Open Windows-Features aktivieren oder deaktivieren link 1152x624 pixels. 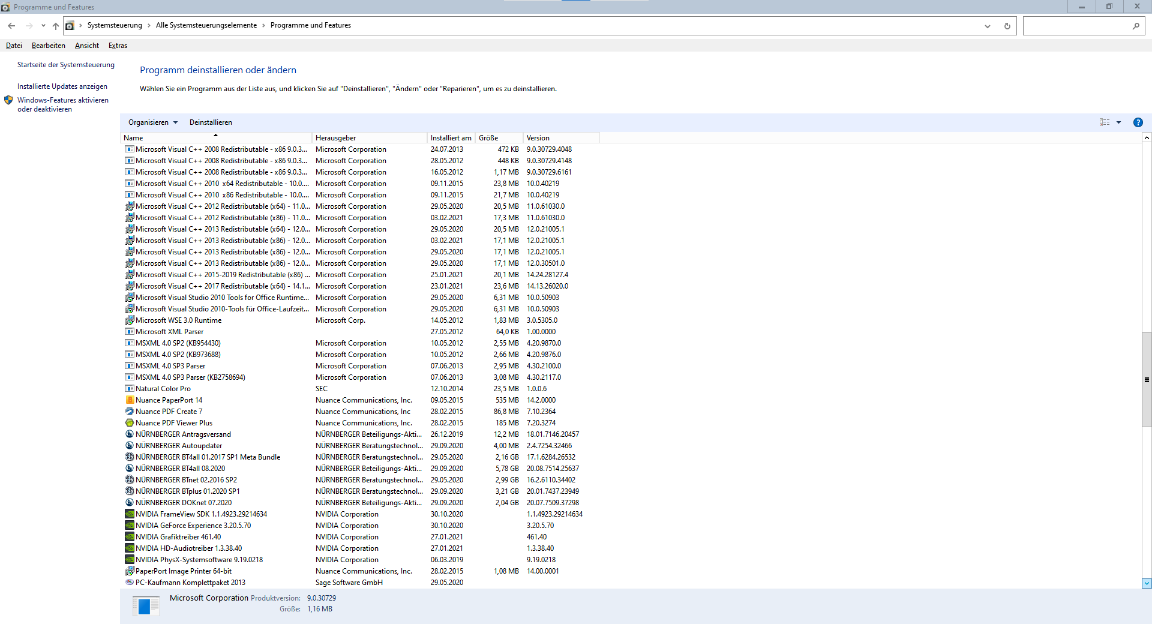[x=63, y=104]
